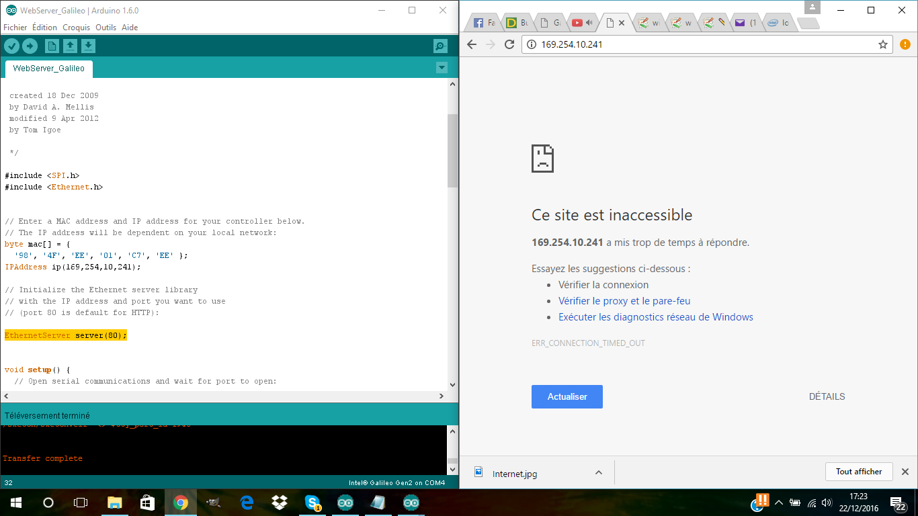Create a new sketch file icon
The width and height of the screenshot is (918, 516).
(x=52, y=46)
